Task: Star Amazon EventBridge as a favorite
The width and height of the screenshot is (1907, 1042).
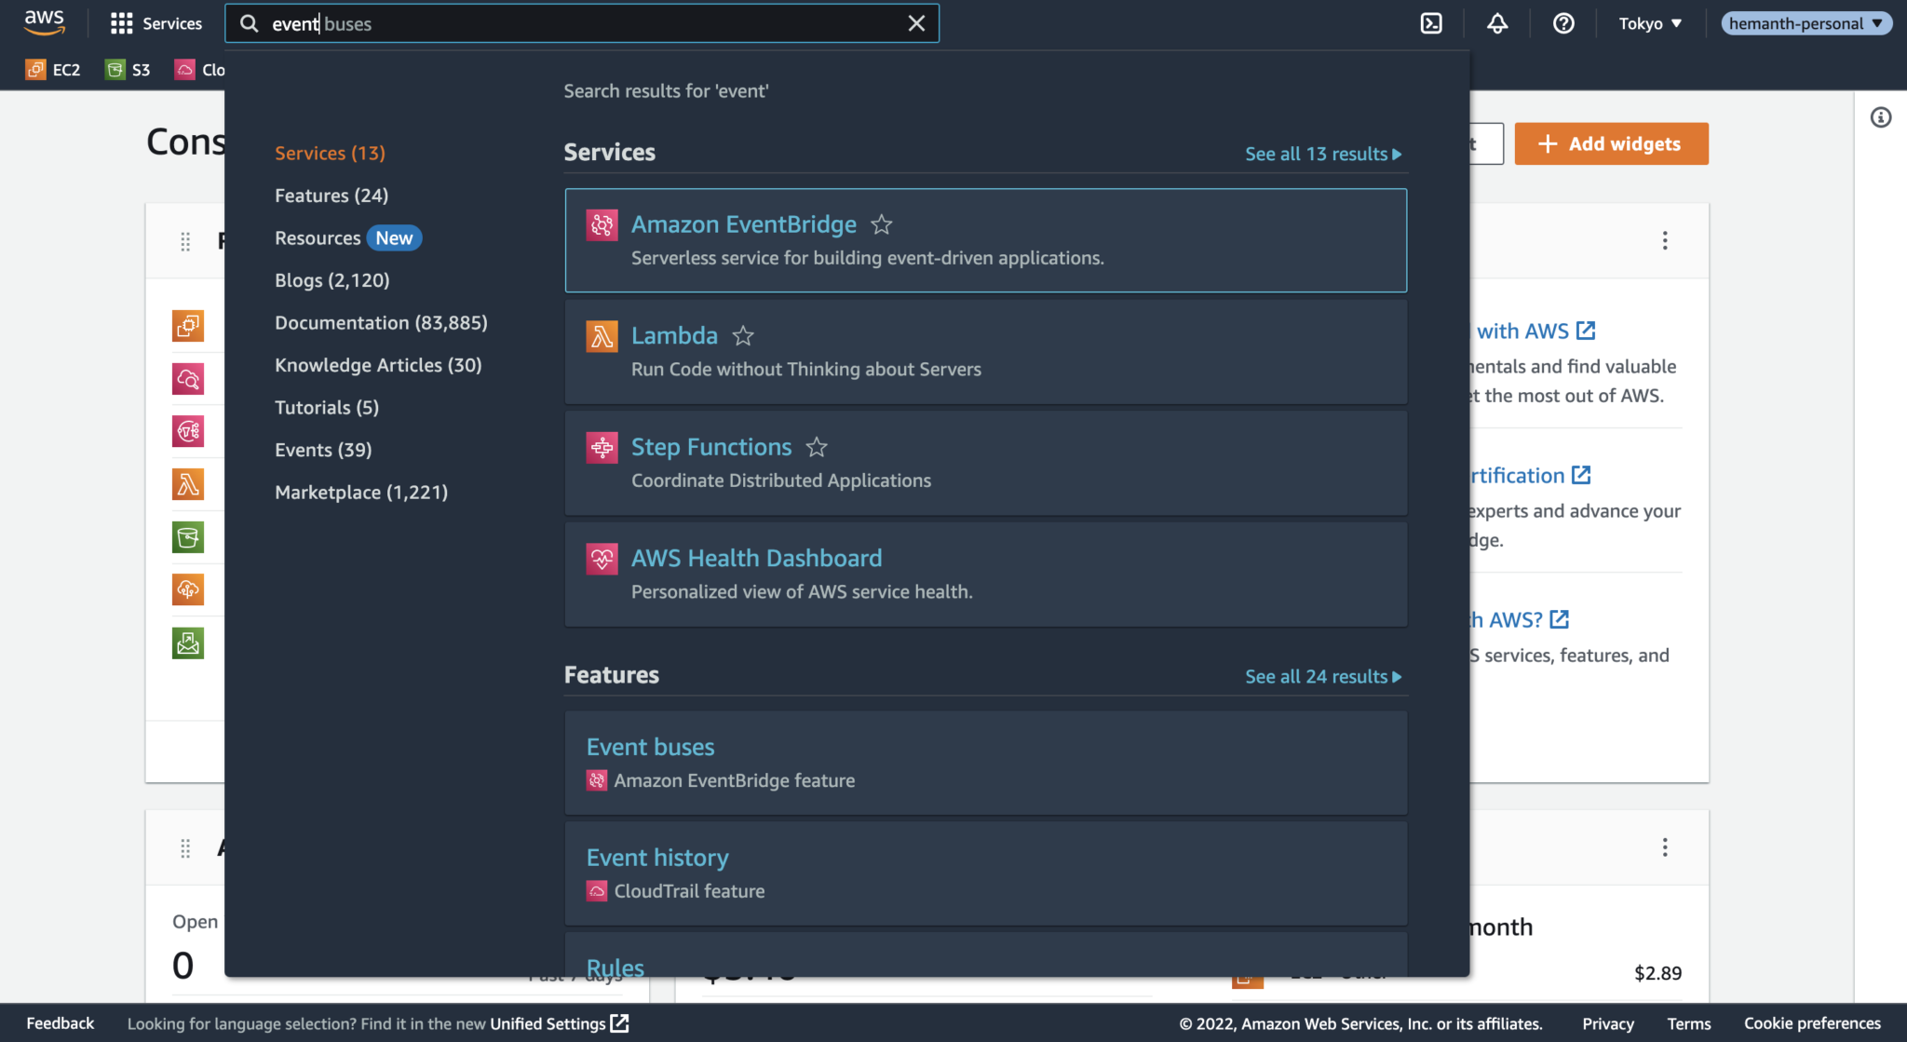Action: (x=881, y=224)
